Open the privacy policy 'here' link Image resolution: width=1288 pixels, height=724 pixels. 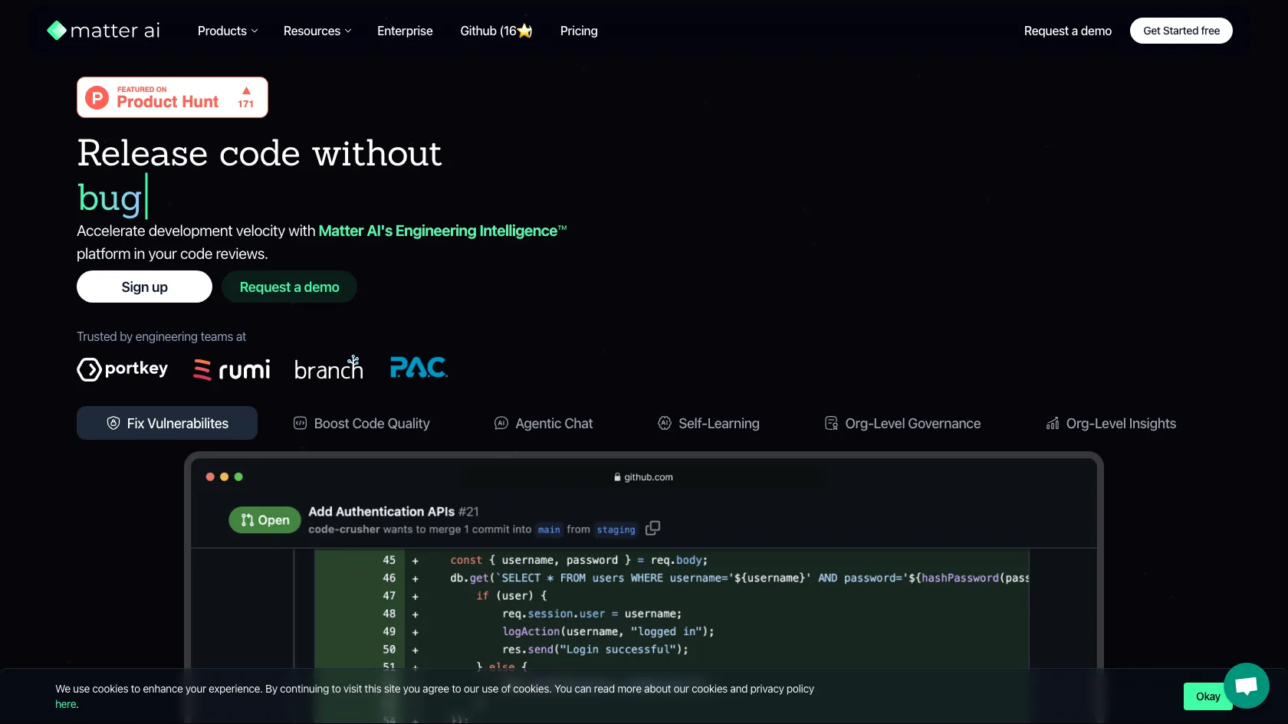[66, 704]
